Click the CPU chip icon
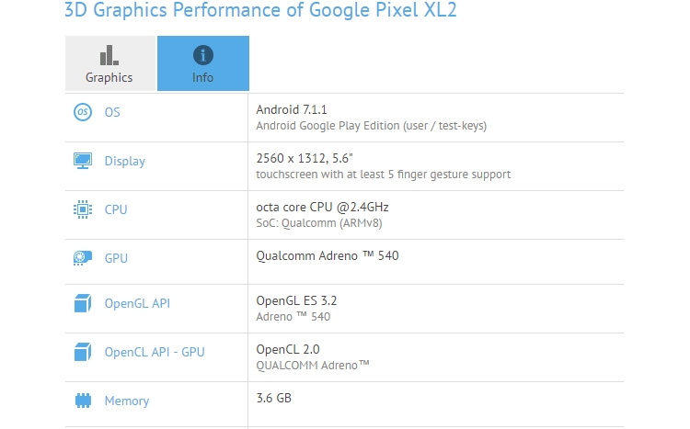This screenshot has width=690, height=429. (x=83, y=209)
